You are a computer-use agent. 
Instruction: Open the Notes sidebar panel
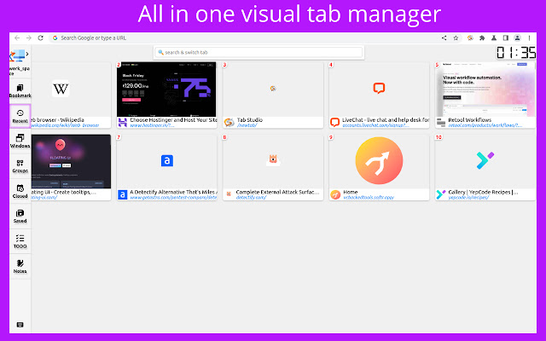coord(20,266)
